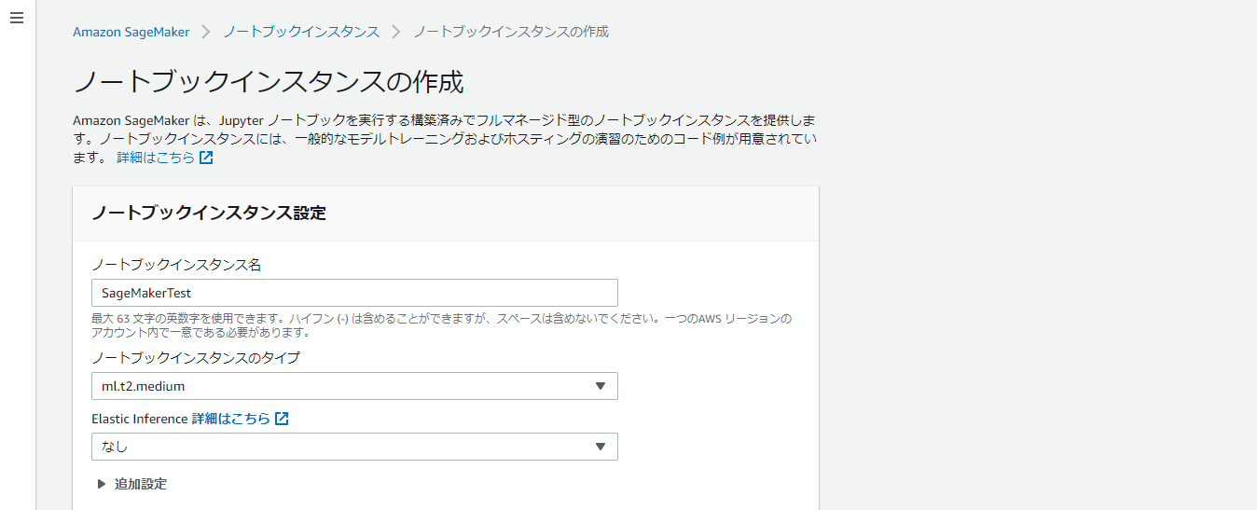
Task: Open Elastic Inference 詳細はこちら link
Action: coord(231,419)
